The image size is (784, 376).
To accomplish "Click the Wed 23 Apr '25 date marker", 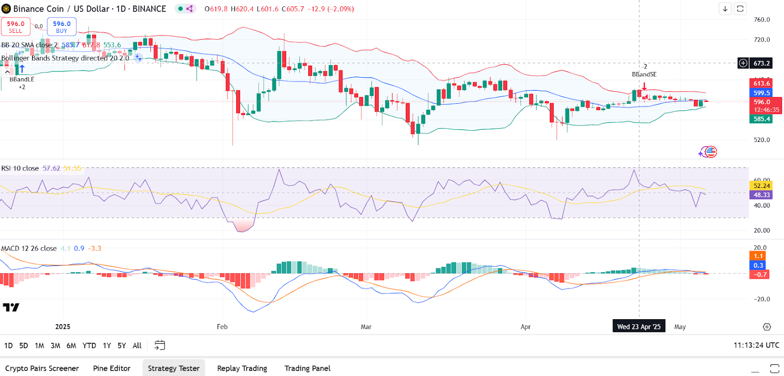I will click(x=639, y=327).
